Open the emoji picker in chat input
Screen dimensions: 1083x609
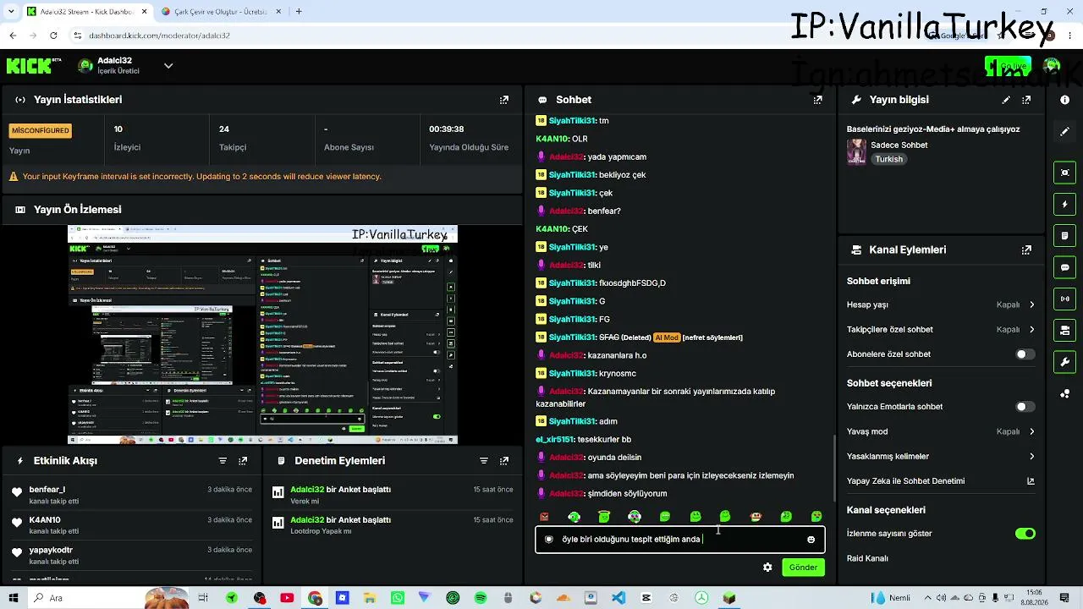(811, 540)
